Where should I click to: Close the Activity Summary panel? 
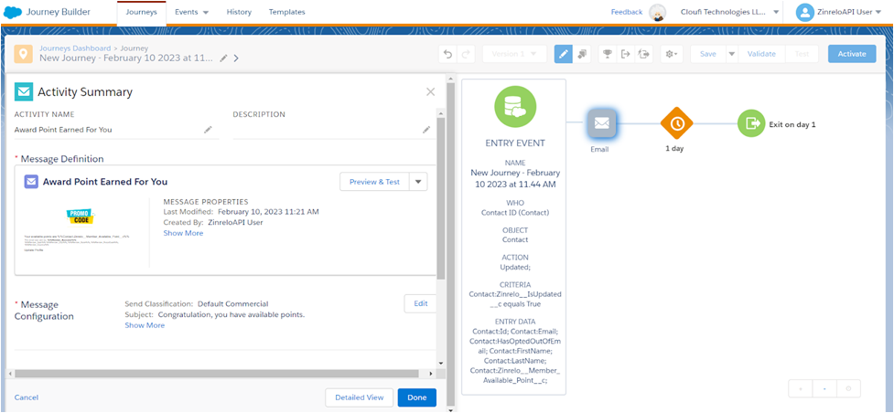430,91
